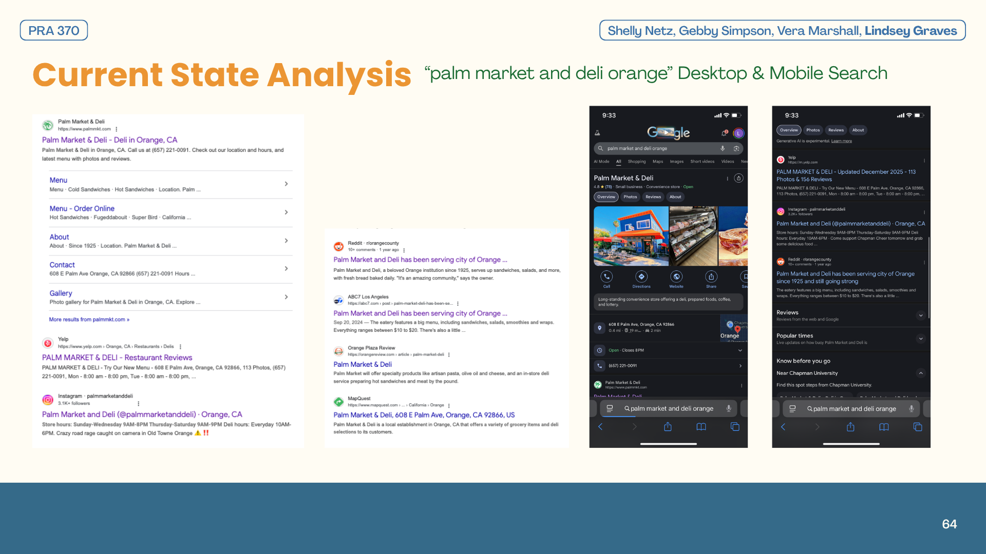
Task: Open three-dot menu of right phone Yelp result
Action: coord(924,161)
